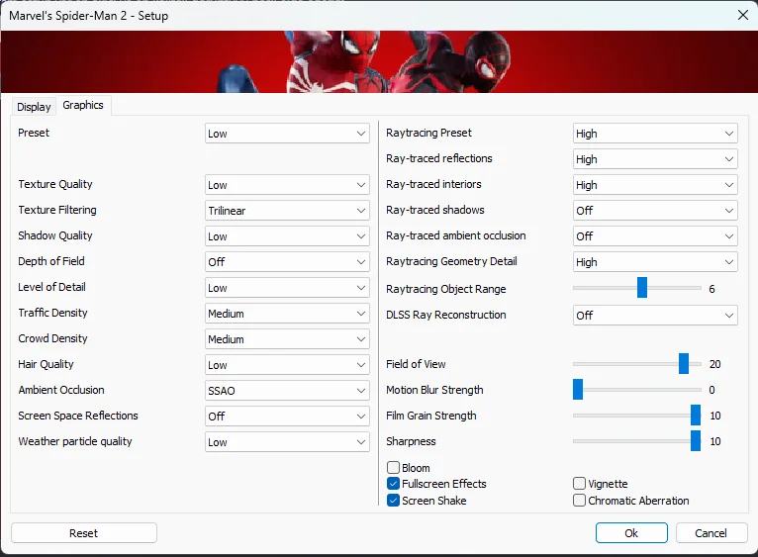Viewport: 758px width, 557px height.
Task: Close the Setup window
Action: pos(743,15)
